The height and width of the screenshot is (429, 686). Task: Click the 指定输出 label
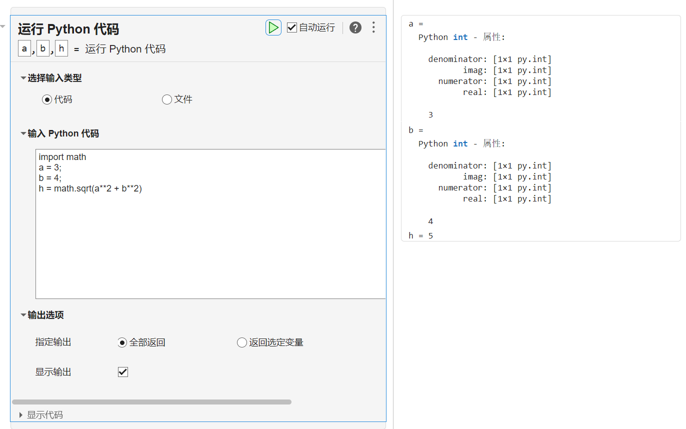click(53, 342)
